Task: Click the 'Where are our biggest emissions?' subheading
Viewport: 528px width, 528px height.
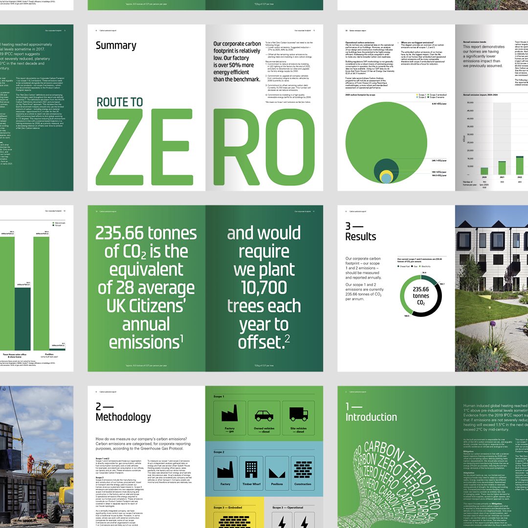Action: (418, 43)
